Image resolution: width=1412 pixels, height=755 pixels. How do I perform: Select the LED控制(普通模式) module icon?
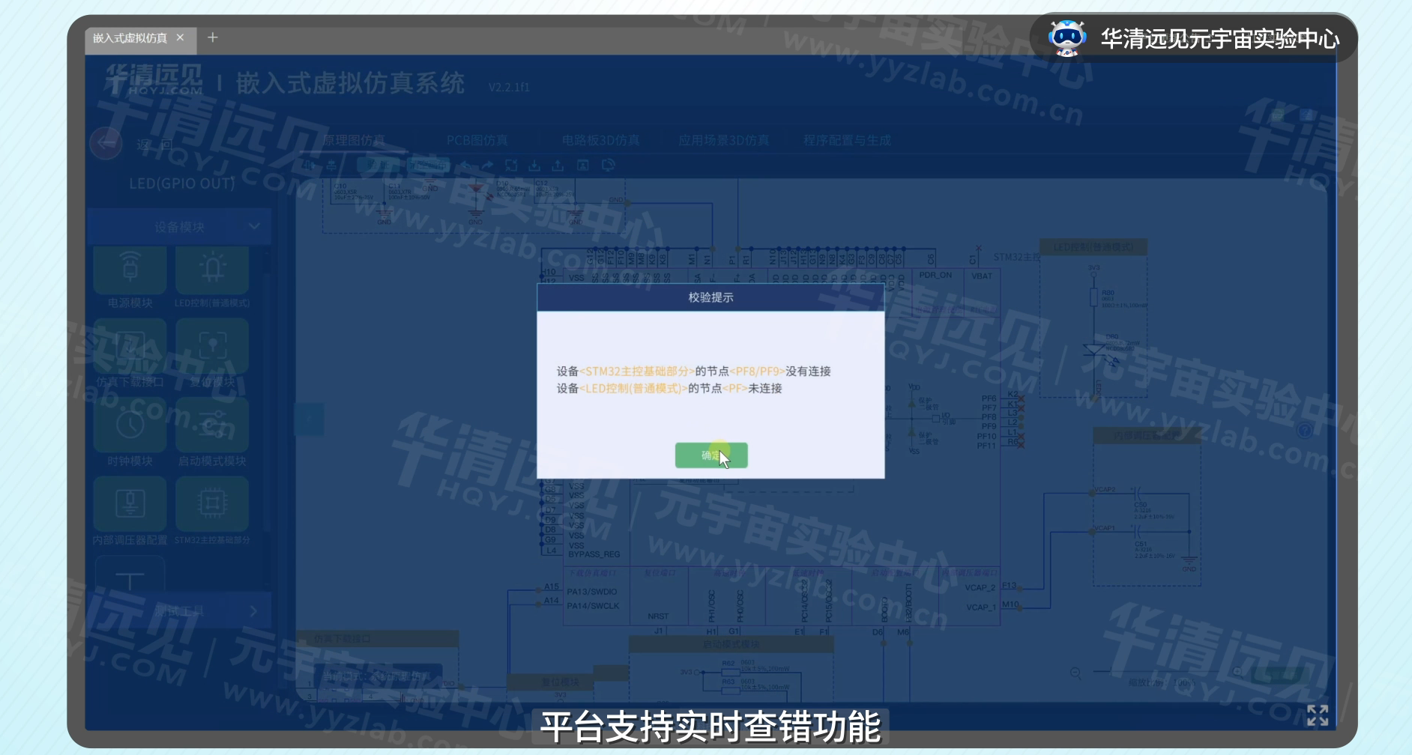[212, 270]
